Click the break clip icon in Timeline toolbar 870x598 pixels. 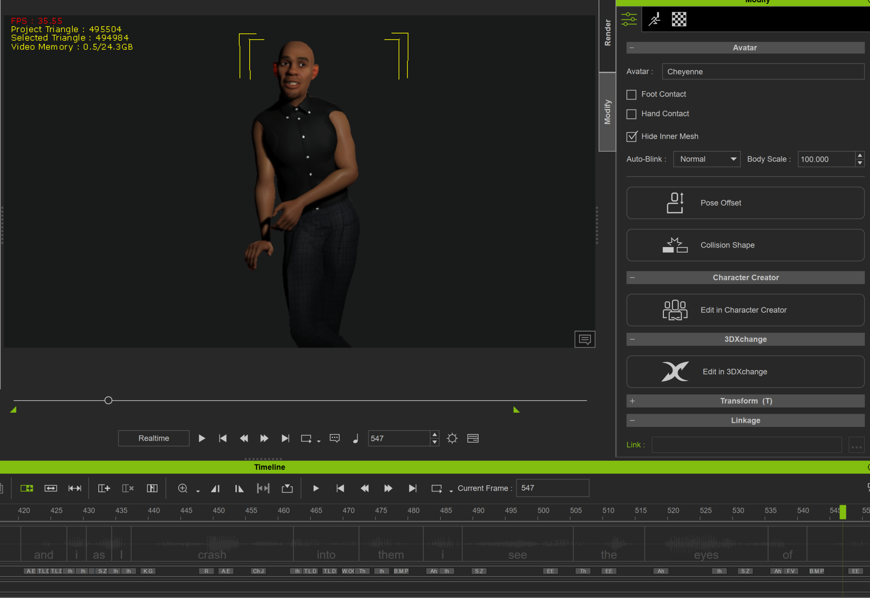[152, 488]
